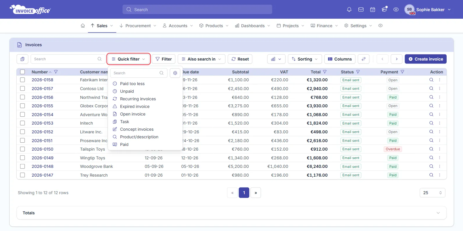The height and width of the screenshot is (231, 463).
Task: Click the Columns button
Action: (340, 59)
